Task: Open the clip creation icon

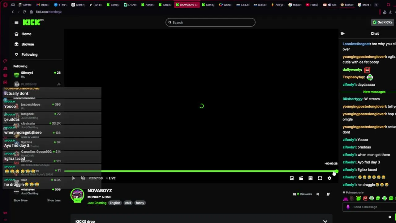Action: click(301, 178)
